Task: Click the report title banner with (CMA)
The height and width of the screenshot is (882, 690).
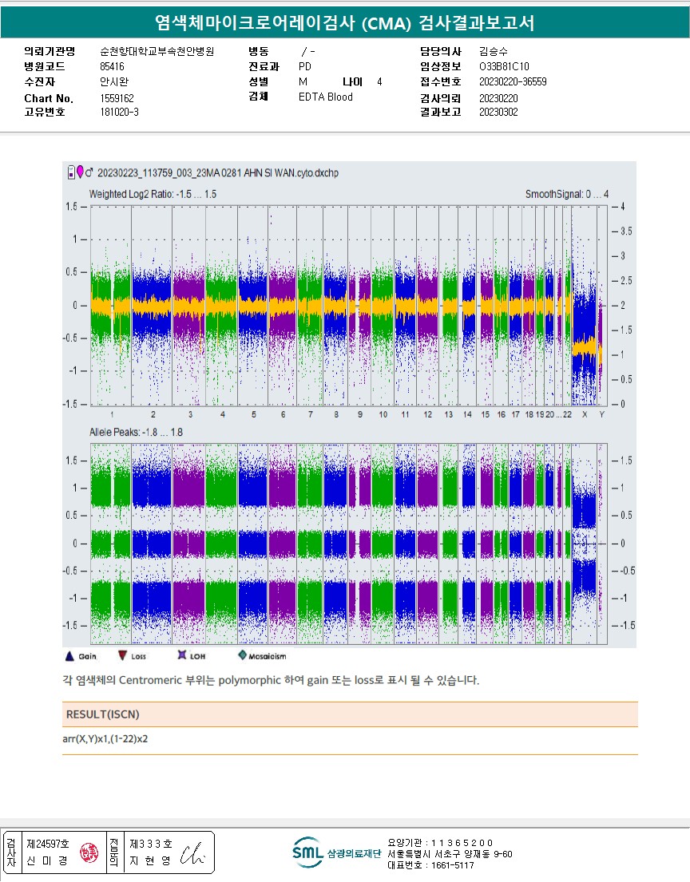Action: (345, 24)
